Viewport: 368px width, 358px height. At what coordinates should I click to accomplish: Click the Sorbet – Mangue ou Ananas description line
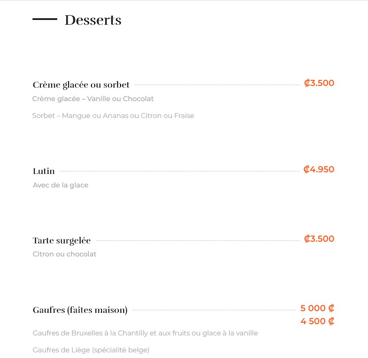pos(113,115)
